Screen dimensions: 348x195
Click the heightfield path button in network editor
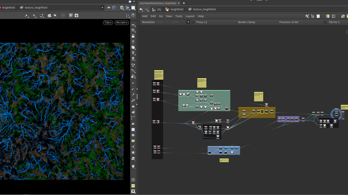coord(174,9)
